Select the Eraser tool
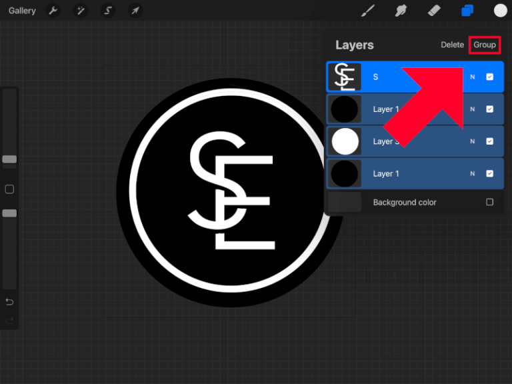 tap(434, 11)
